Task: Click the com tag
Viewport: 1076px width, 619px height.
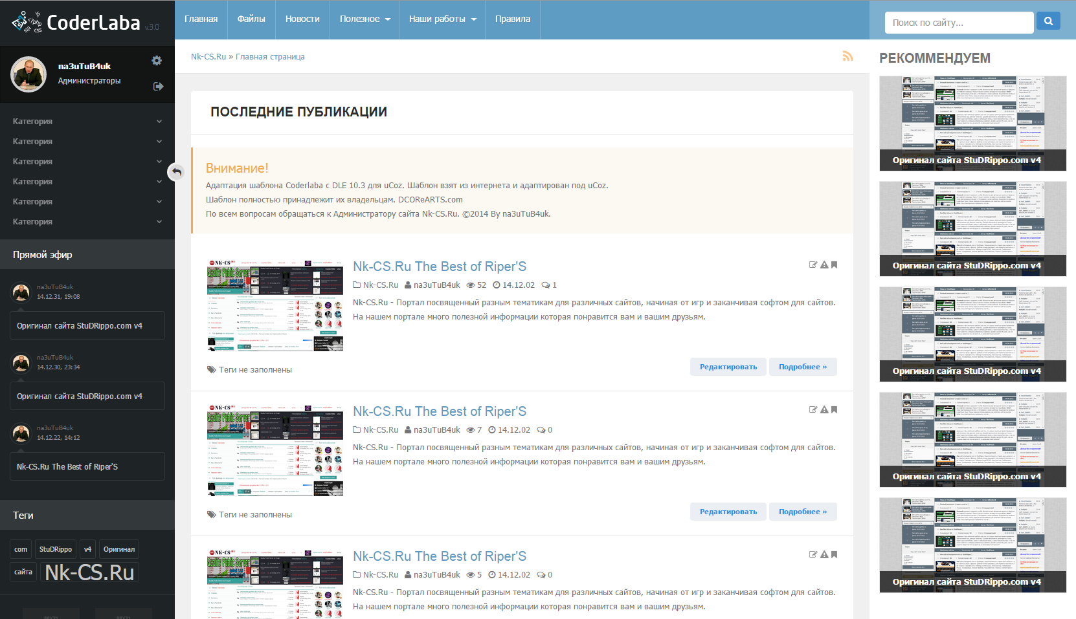Action: (21, 549)
